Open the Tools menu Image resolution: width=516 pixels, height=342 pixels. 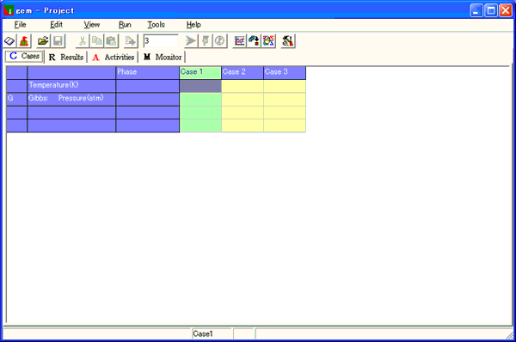pyautogui.click(x=156, y=25)
